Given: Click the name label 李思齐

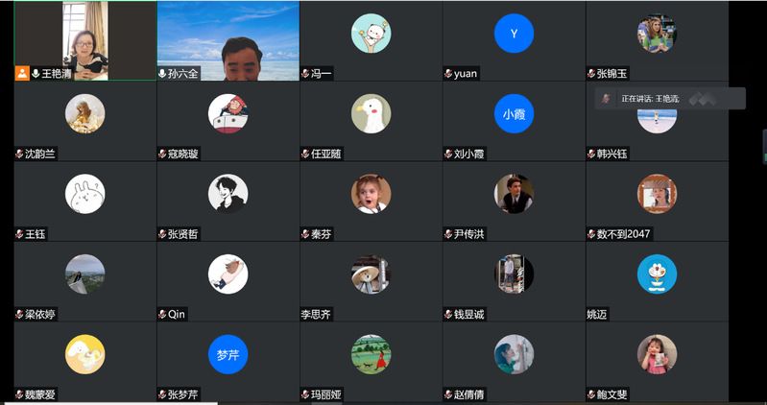Looking at the screenshot, I should [x=316, y=315].
